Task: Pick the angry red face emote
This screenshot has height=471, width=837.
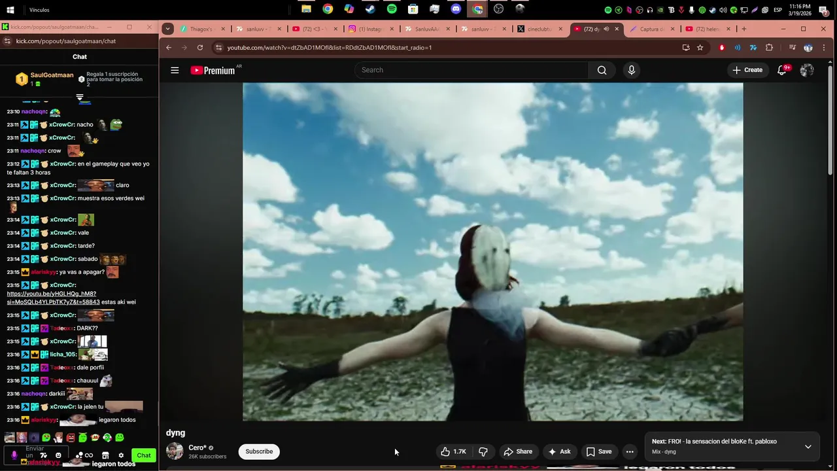Action: coord(71,438)
